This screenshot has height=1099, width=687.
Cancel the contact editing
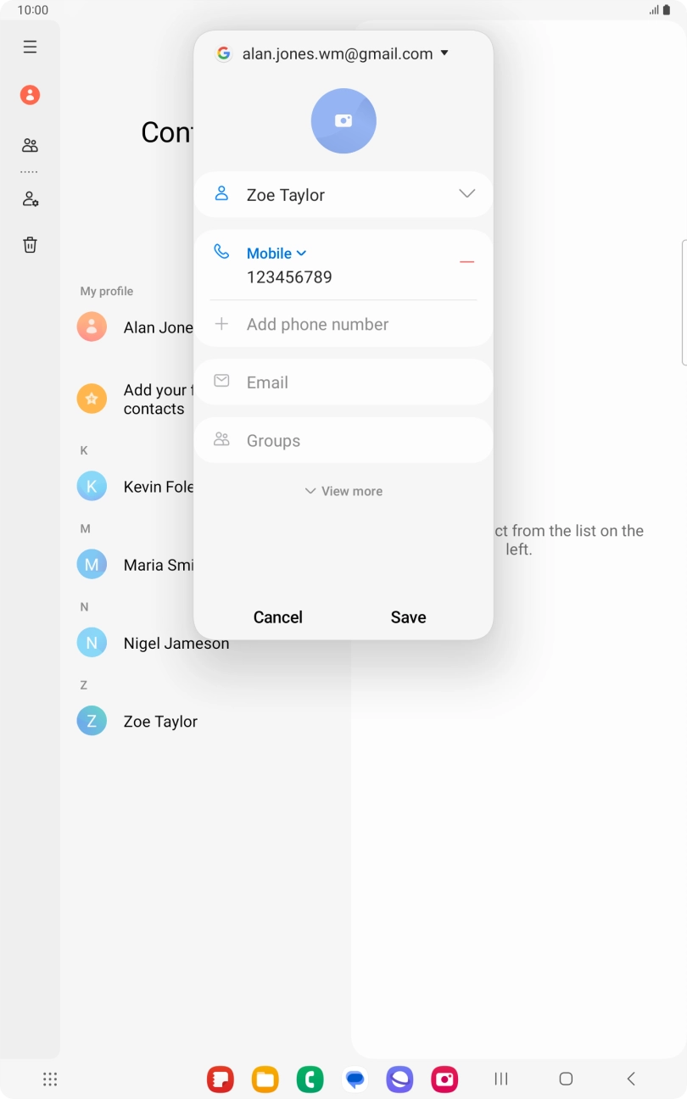(x=278, y=617)
